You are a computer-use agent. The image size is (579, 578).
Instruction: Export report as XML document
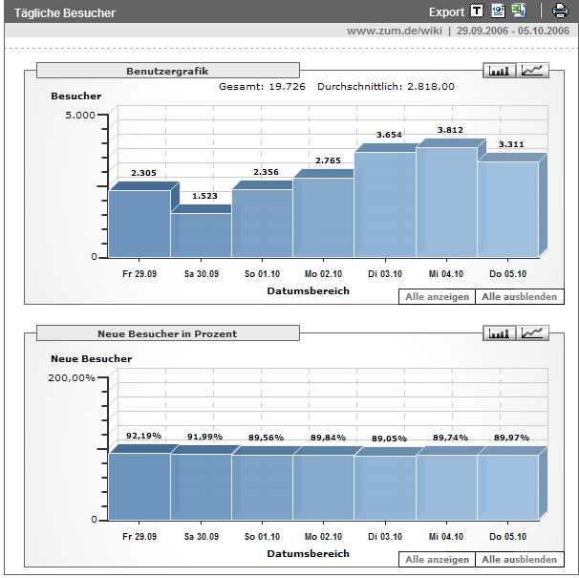(x=498, y=11)
